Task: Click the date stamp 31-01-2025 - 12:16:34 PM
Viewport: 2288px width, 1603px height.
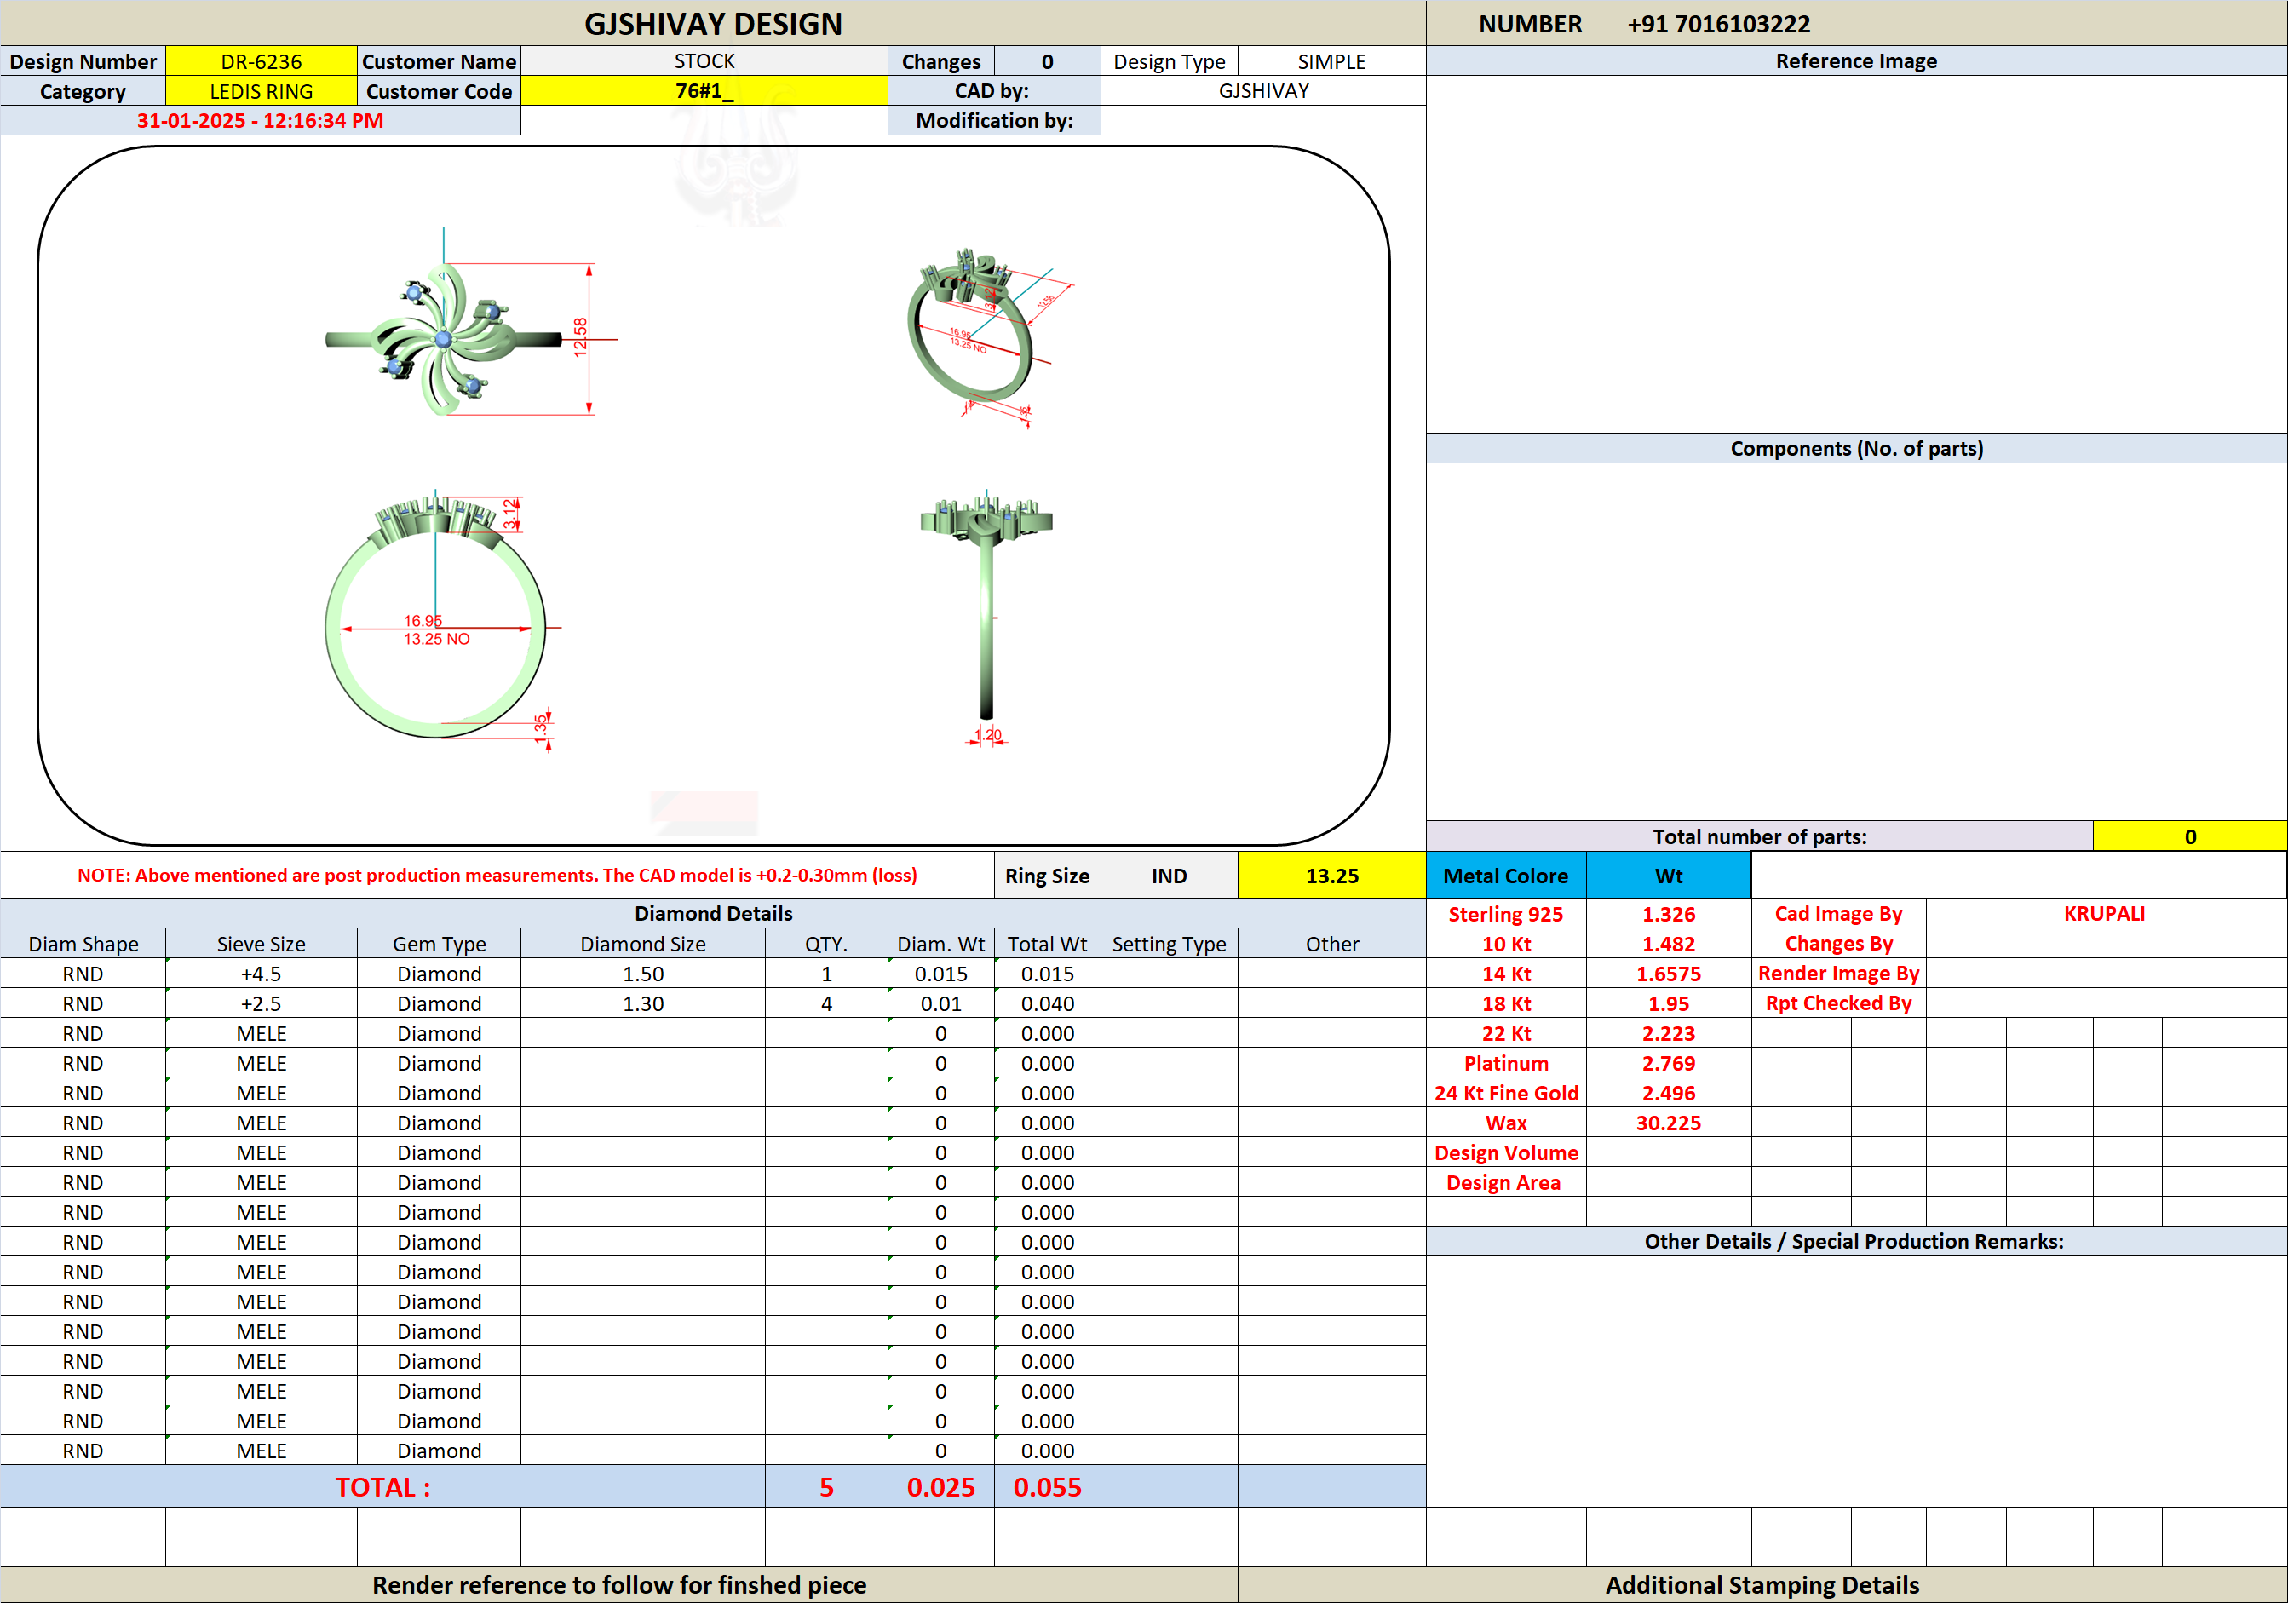Action: 260,121
